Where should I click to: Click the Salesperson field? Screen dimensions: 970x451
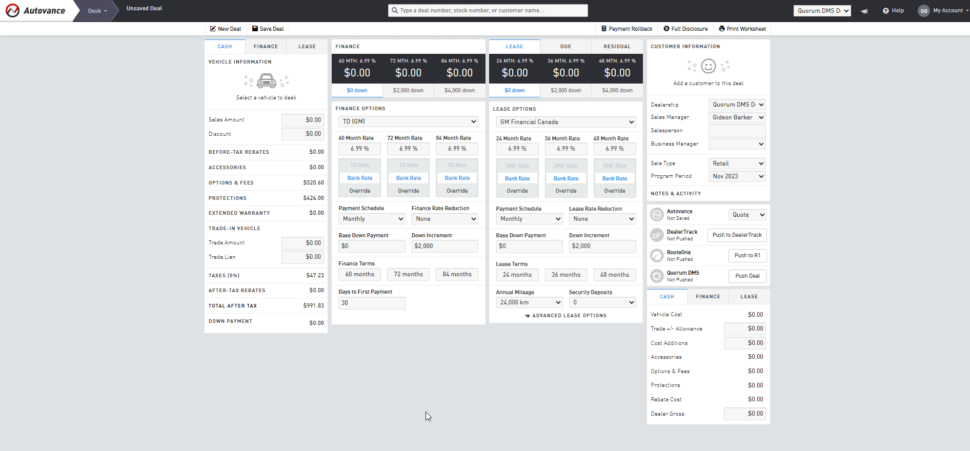coord(737,131)
